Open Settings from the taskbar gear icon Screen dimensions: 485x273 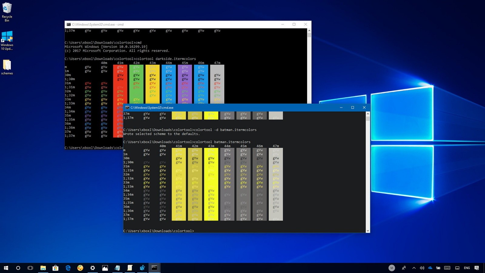click(92, 268)
